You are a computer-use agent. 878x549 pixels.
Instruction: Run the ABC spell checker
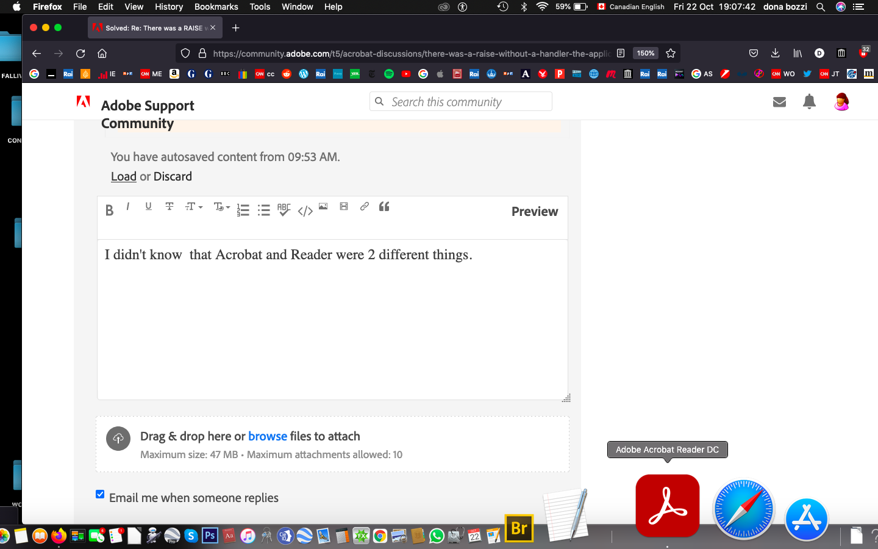click(284, 210)
